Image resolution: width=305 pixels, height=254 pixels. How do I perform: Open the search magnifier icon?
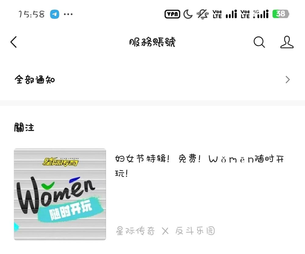coord(259,42)
